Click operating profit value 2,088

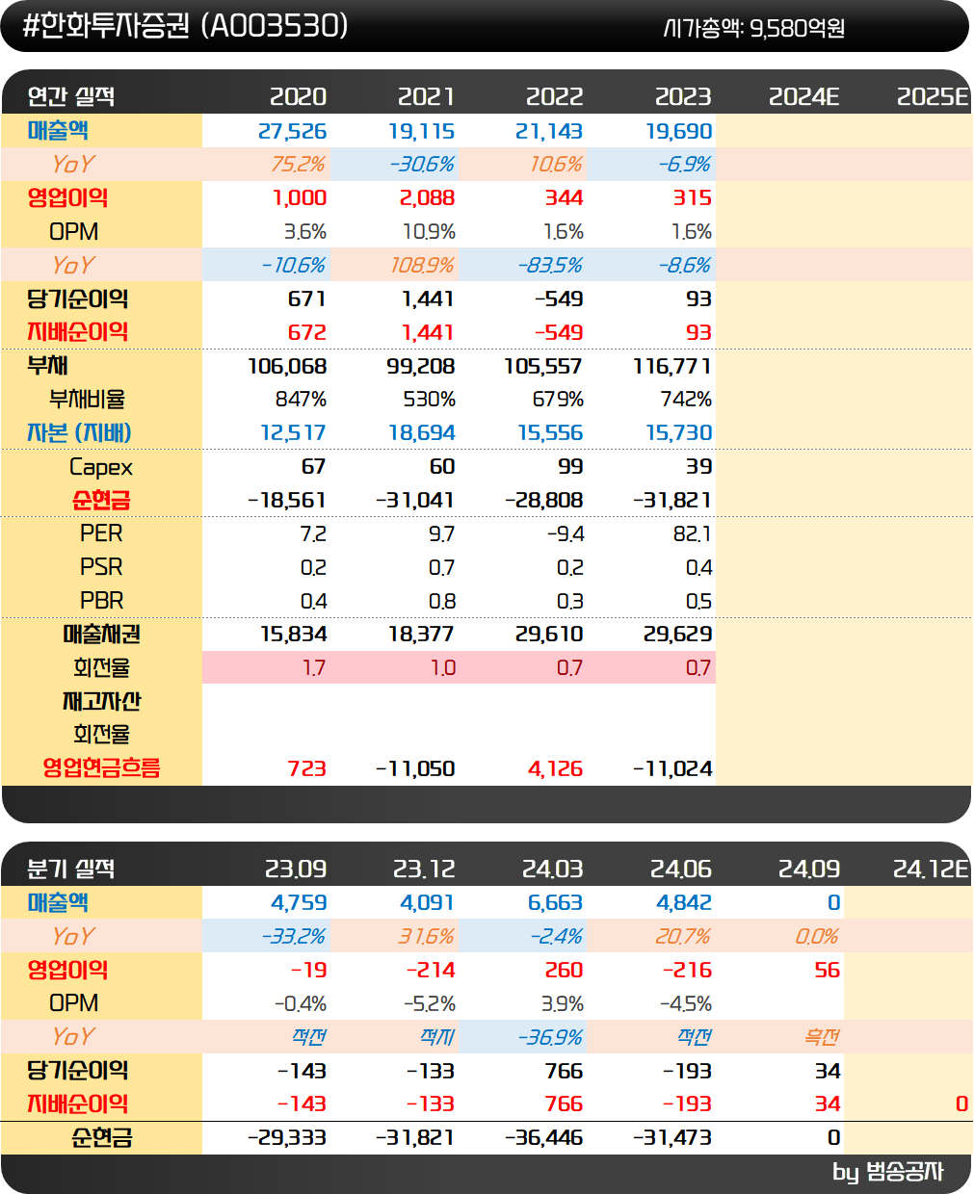[427, 197]
